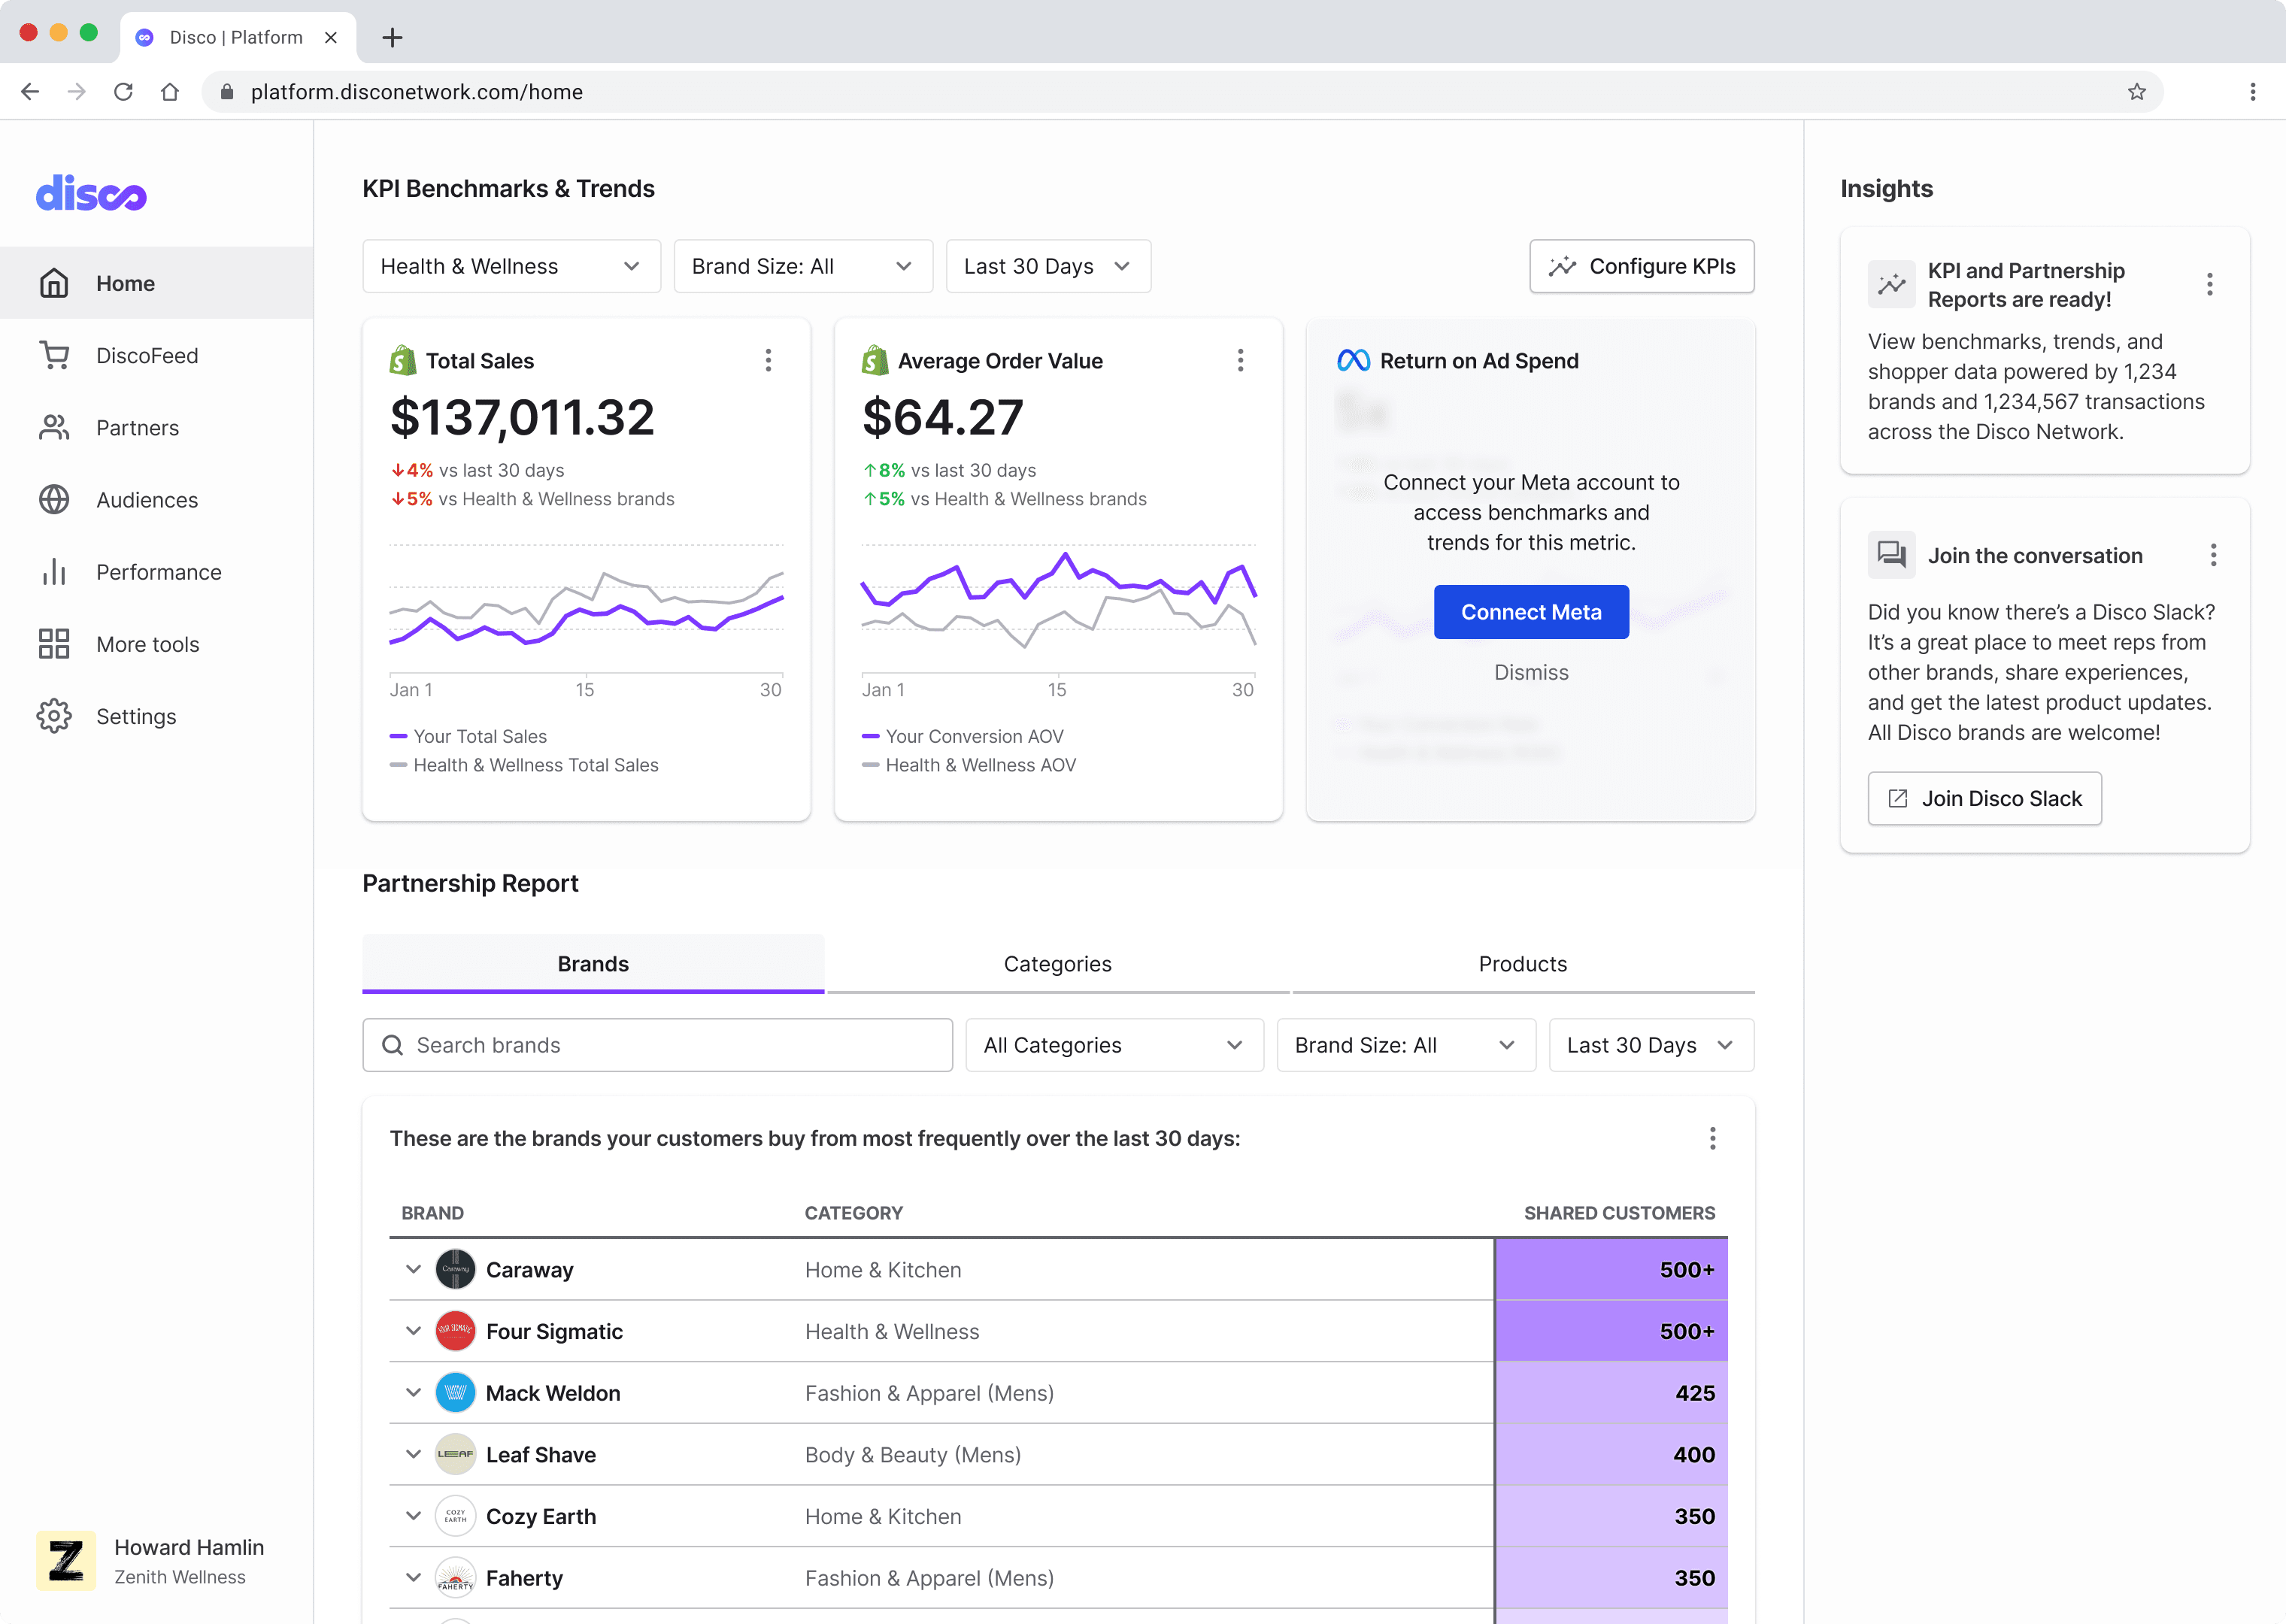Screen dimensions: 2286x1624
Task: Click the Faherty brand logo
Action: (x=455, y=1578)
